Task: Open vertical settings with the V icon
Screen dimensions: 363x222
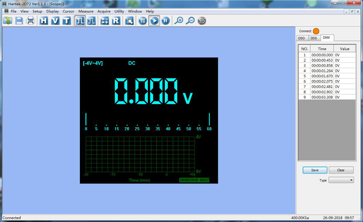Action: [x=55, y=21]
